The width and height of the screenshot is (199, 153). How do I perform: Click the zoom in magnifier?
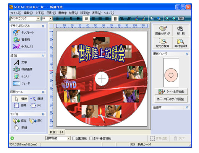click(167, 19)
